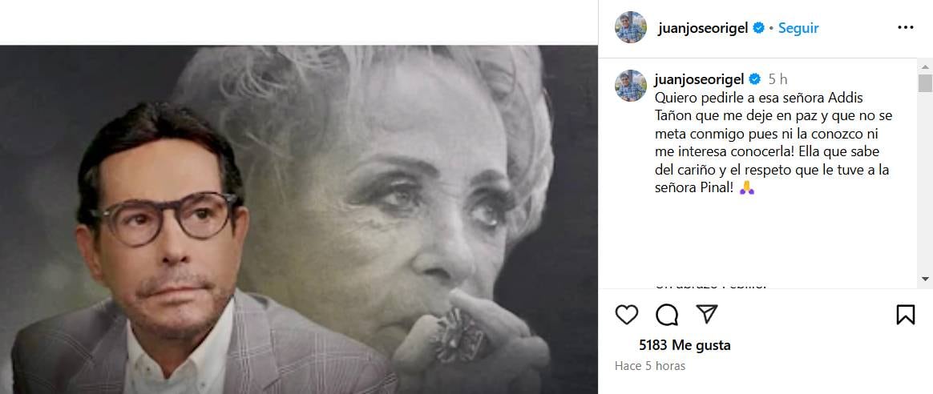Open comments with the speech bubble icon
Image resolution: width=933 pixels, height=394 pixels.
[667, 315]
